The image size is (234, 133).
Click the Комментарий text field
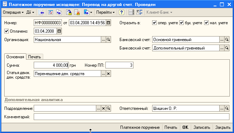(131, 117)
